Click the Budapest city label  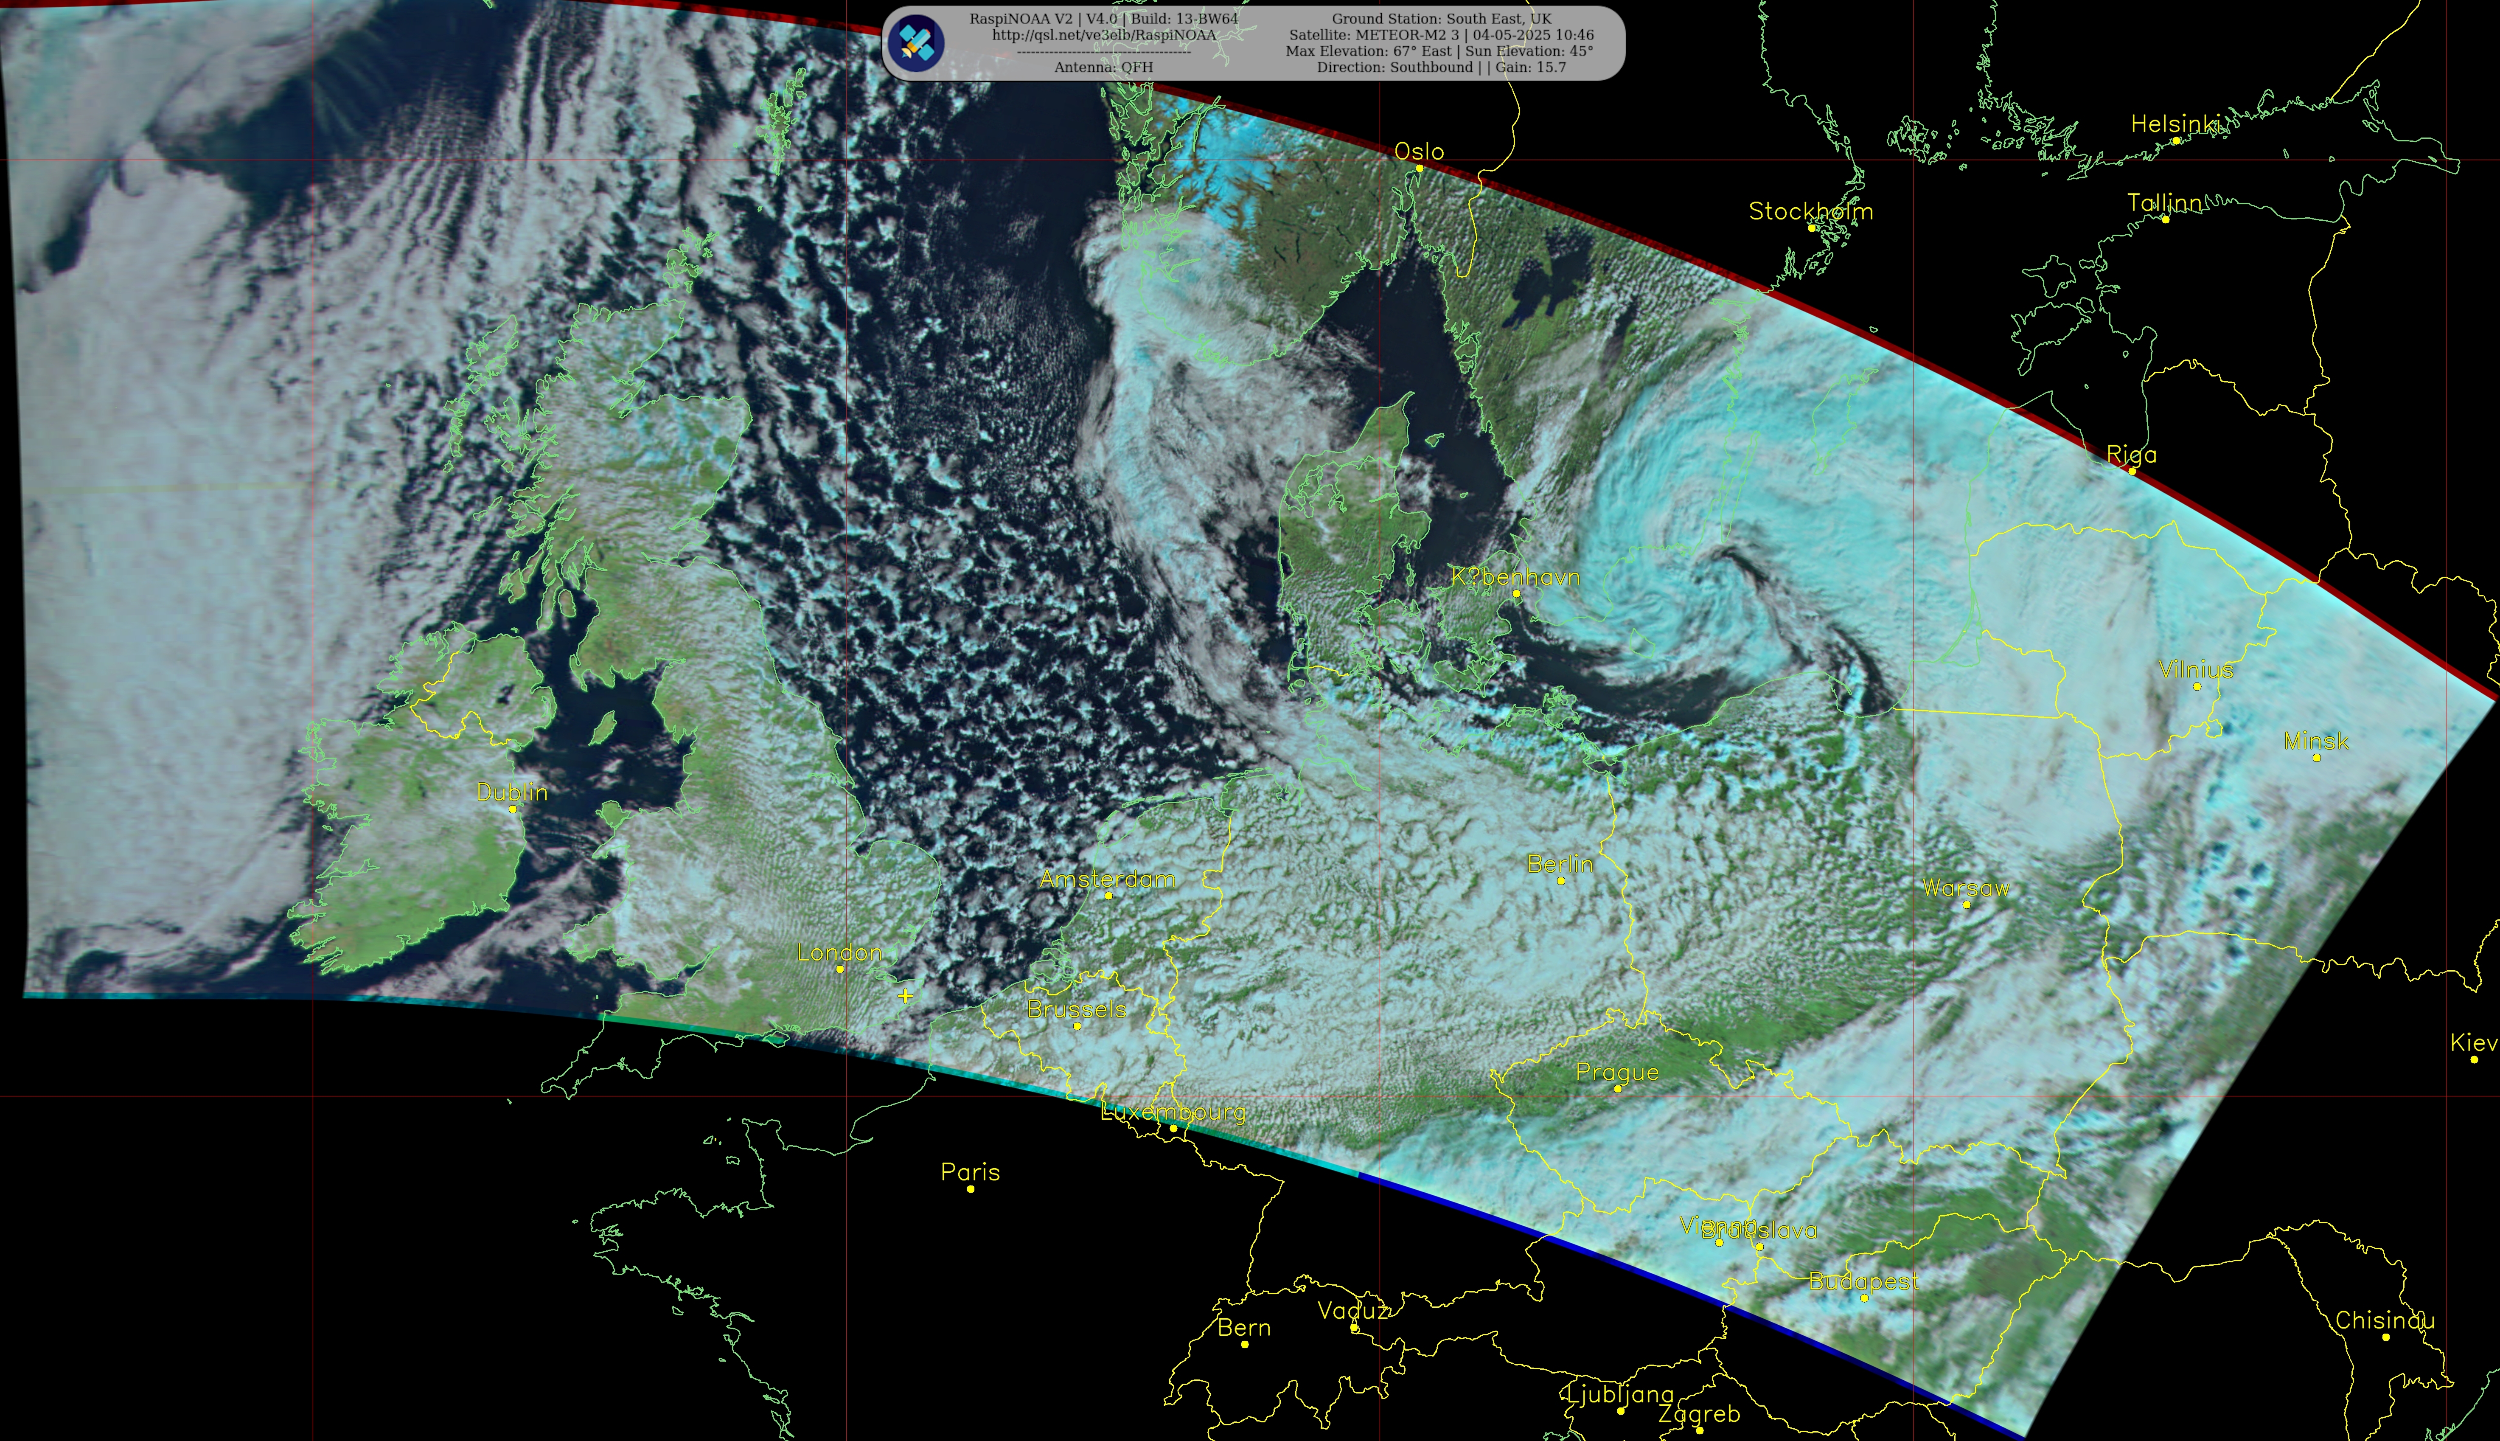point(1864,1282)
